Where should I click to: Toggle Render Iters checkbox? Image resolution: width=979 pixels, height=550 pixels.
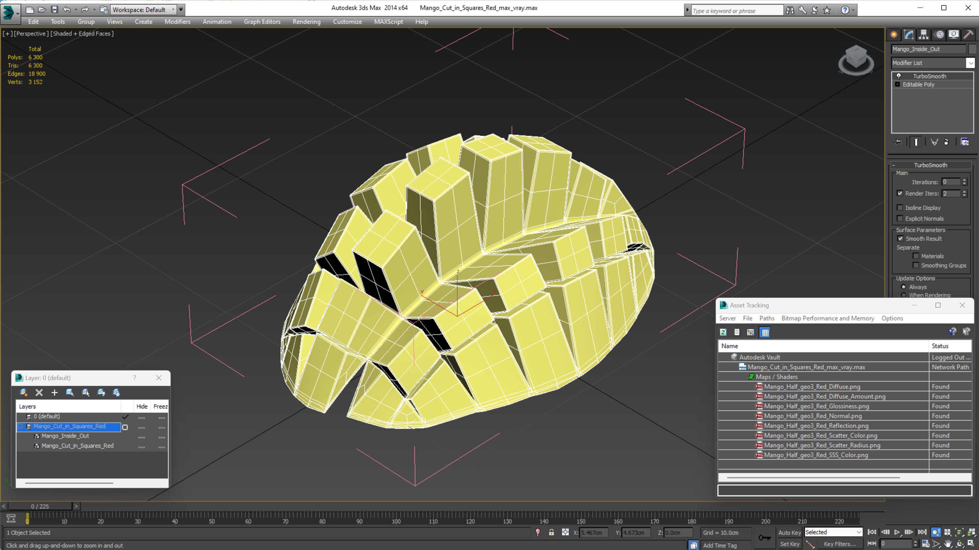pos(900,193)
